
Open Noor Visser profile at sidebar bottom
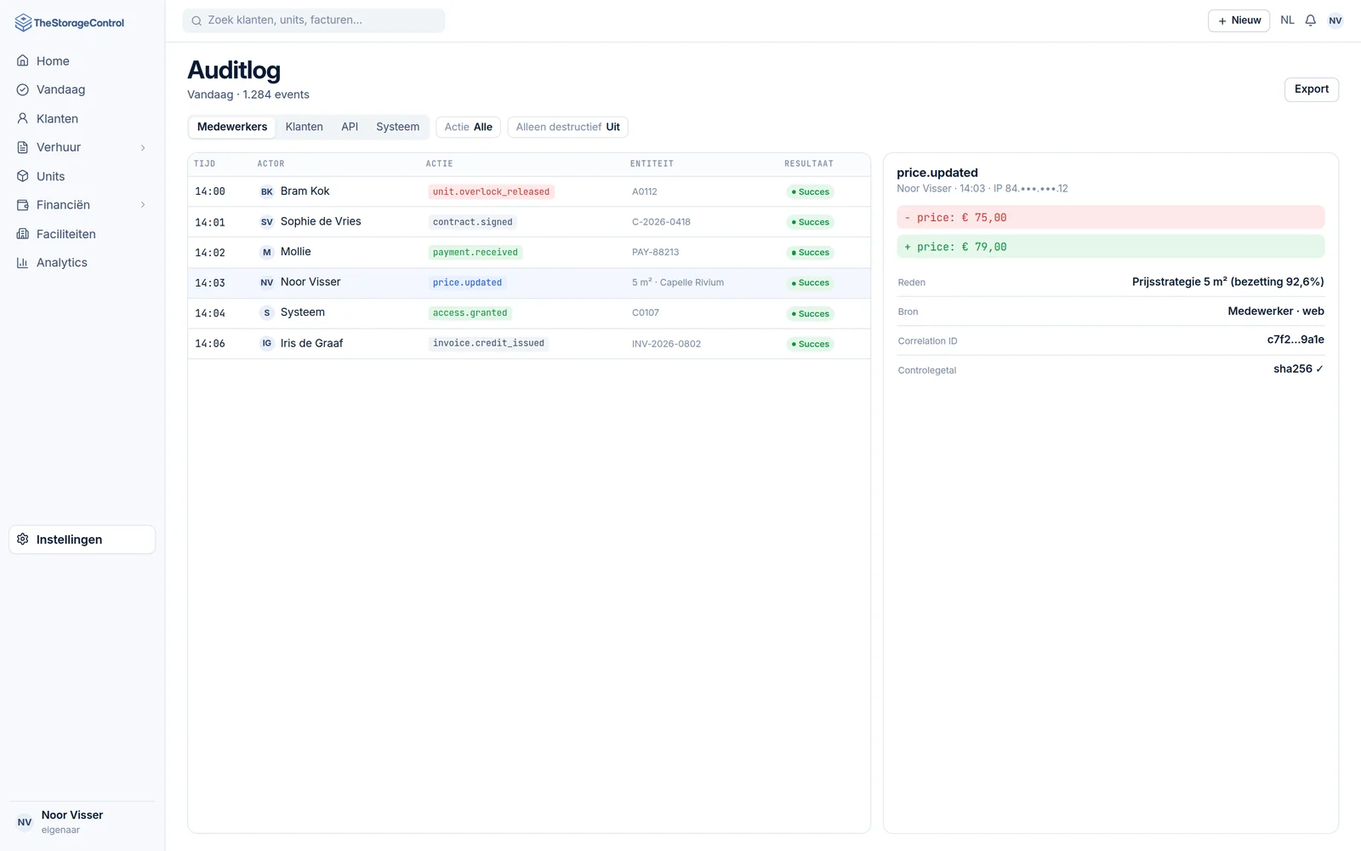(x=83, y=822)
